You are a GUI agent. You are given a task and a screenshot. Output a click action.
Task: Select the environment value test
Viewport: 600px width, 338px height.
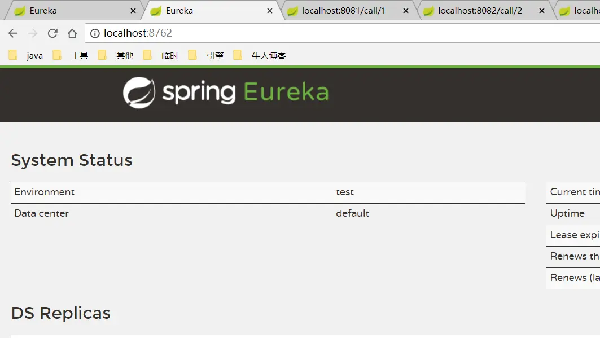(345, 192)
